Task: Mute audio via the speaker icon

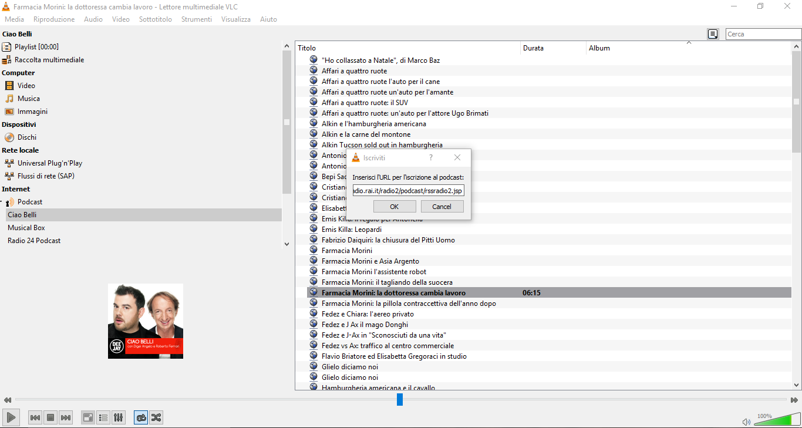Action: [x=746, y=422]
